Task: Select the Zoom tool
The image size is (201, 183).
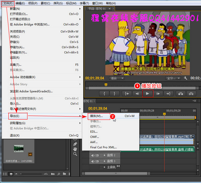Action: pyautogui.click(x=75, y=154)
